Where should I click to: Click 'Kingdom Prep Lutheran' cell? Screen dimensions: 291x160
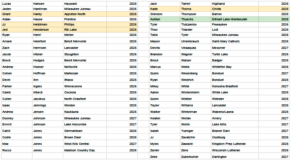pyautogui.click(x=235, y=144)
